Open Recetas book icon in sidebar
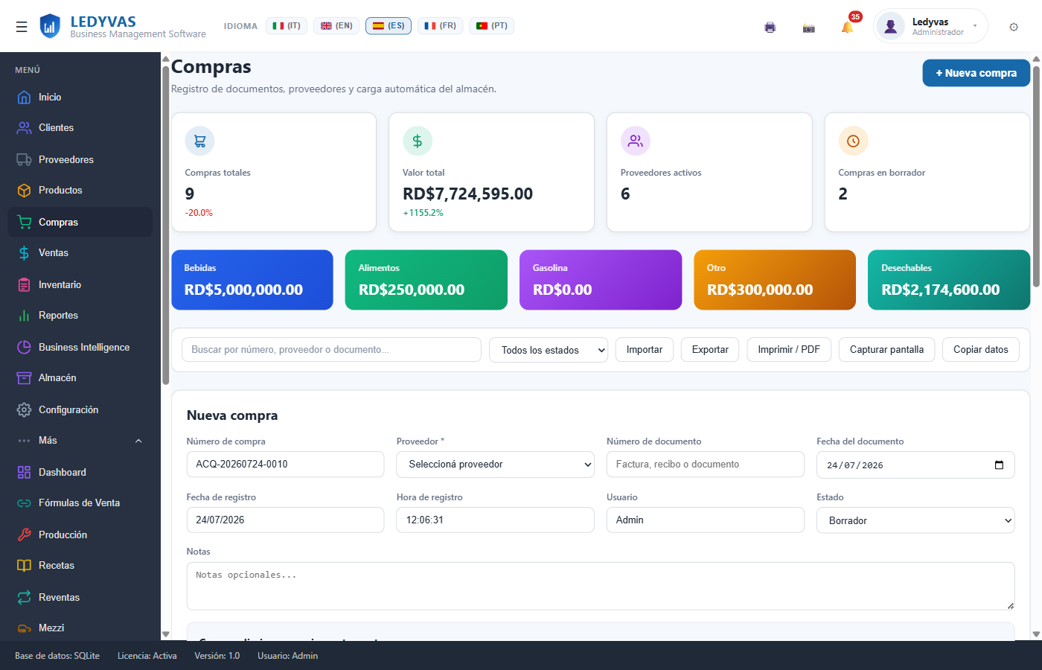 (24, 565)
